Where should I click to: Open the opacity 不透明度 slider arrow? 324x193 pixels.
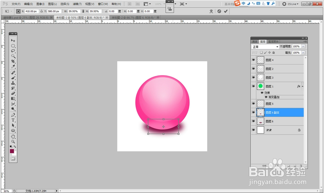(303, 46)
